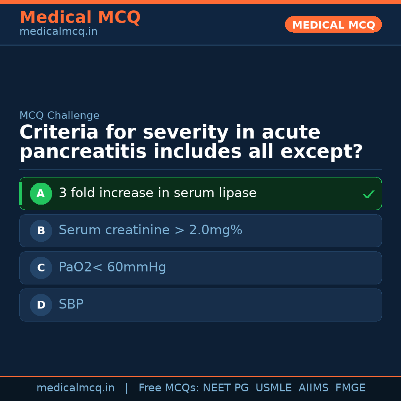Click the 'Free MCQs:' footer text

click(x=169, y=388)
